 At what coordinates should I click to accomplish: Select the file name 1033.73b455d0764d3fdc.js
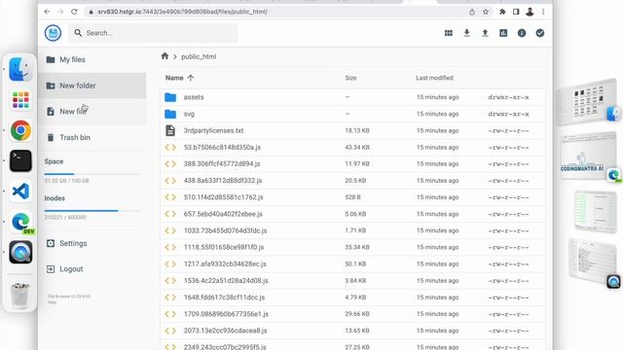[x=225, y=230]
